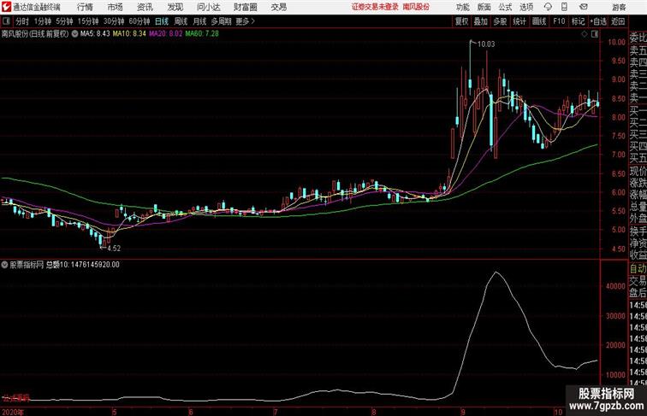Image resolution: width=647 pixels, height=416 pixels.
Task: Open the 发现 menu
Action: 175,7
